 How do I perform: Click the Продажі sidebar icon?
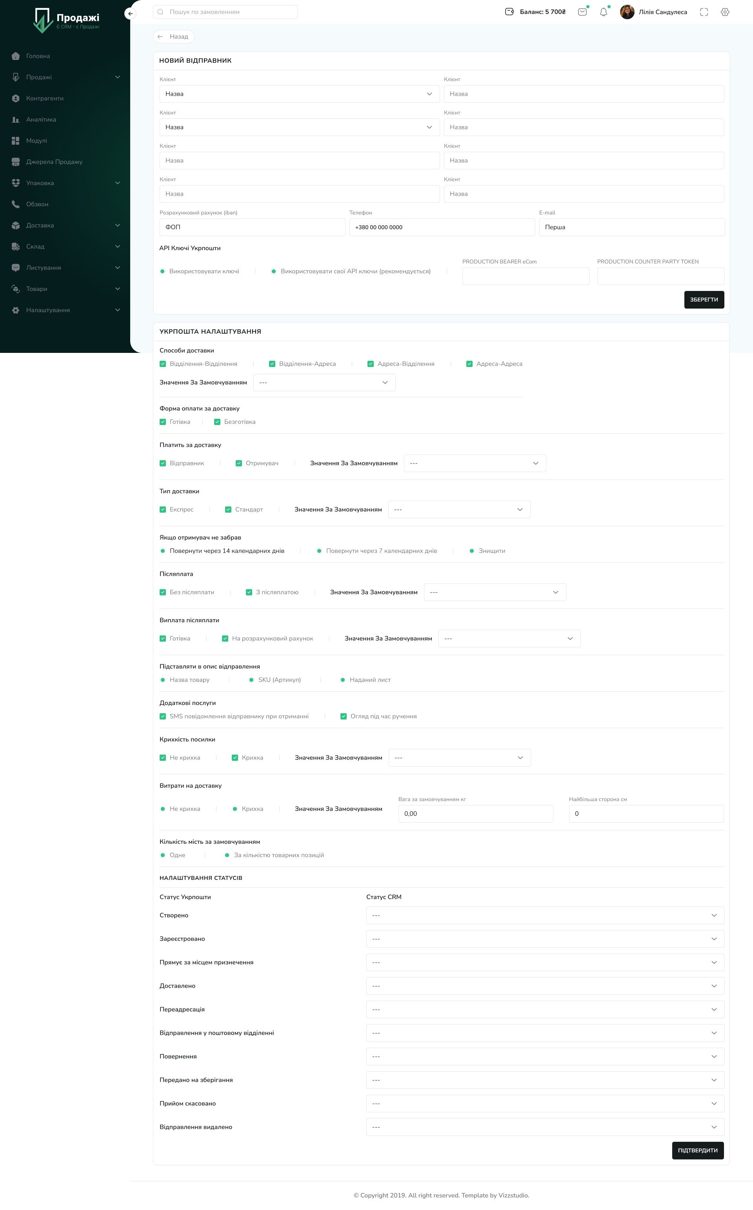[x=15, y=76]
